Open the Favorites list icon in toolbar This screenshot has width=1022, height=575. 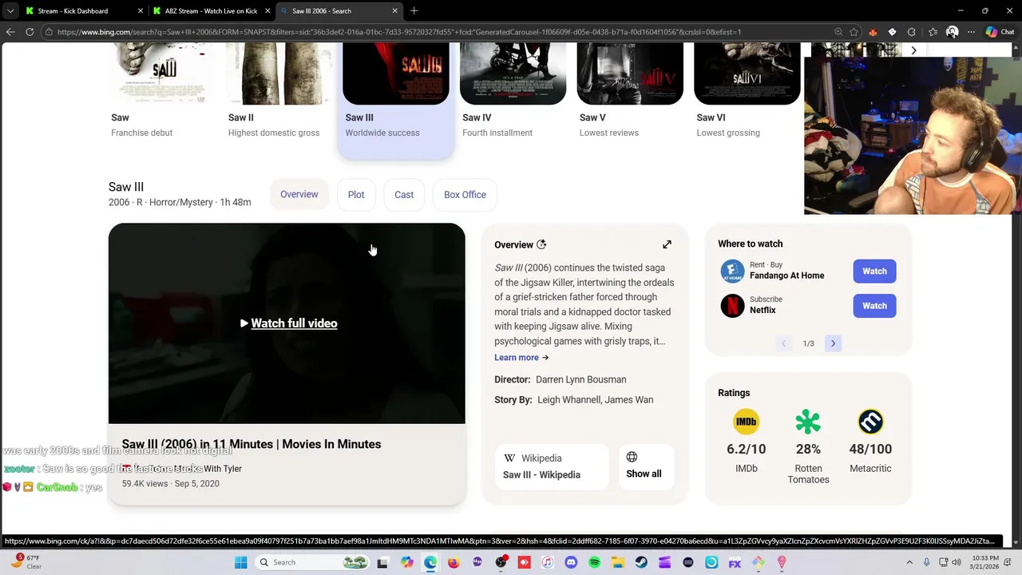tap(933, 32)
